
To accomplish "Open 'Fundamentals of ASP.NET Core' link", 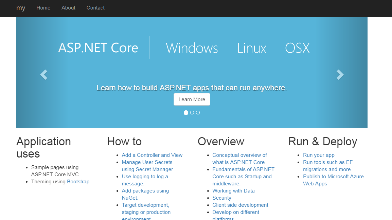I will pyautogui.click(x=244, y=177).
